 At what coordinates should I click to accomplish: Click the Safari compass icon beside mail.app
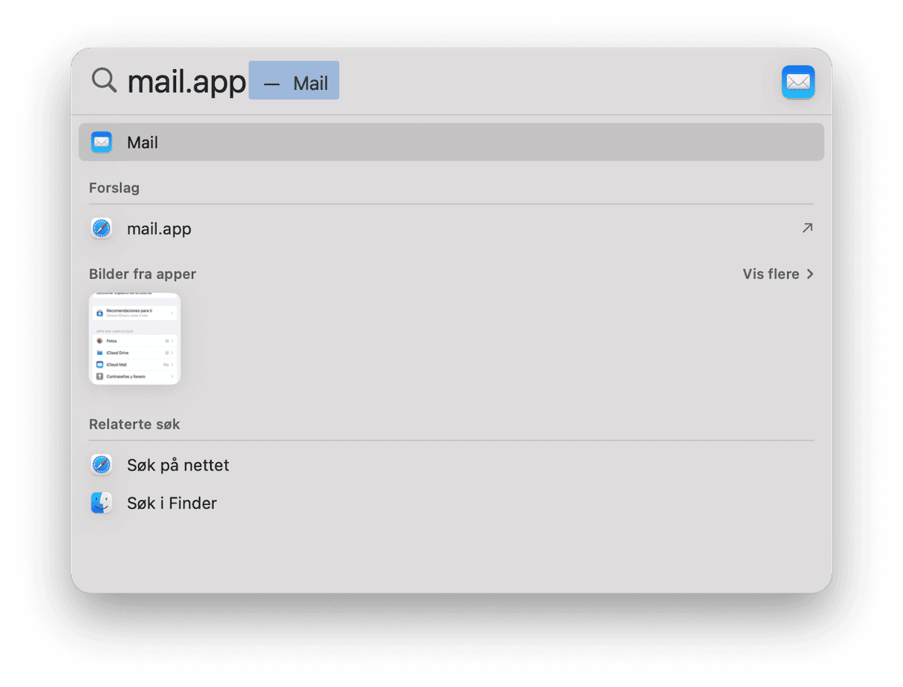(x=101, y=229)
